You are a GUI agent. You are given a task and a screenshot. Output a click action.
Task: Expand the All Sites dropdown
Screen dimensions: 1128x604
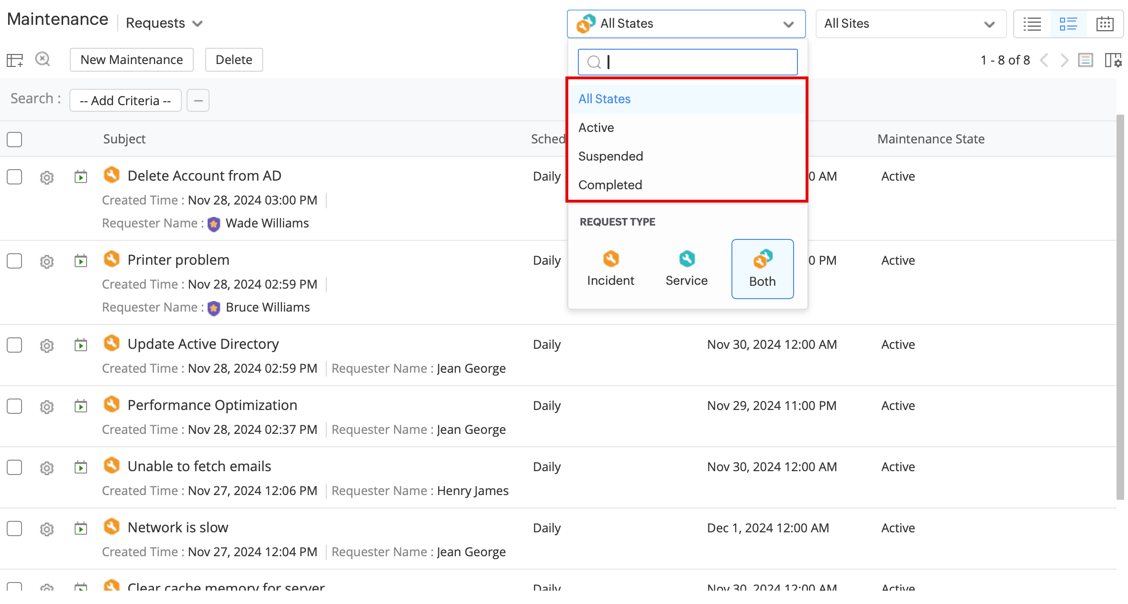[910, 23]
